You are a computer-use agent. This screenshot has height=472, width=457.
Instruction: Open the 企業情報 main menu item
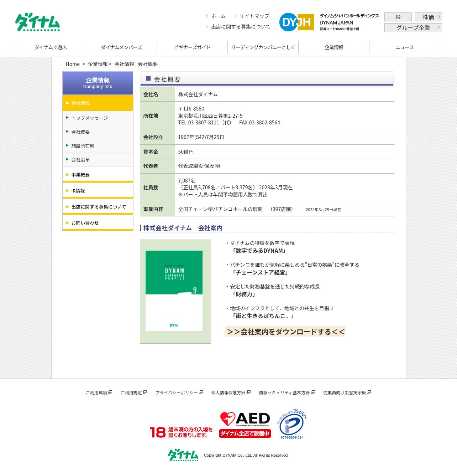click(334, 47)
